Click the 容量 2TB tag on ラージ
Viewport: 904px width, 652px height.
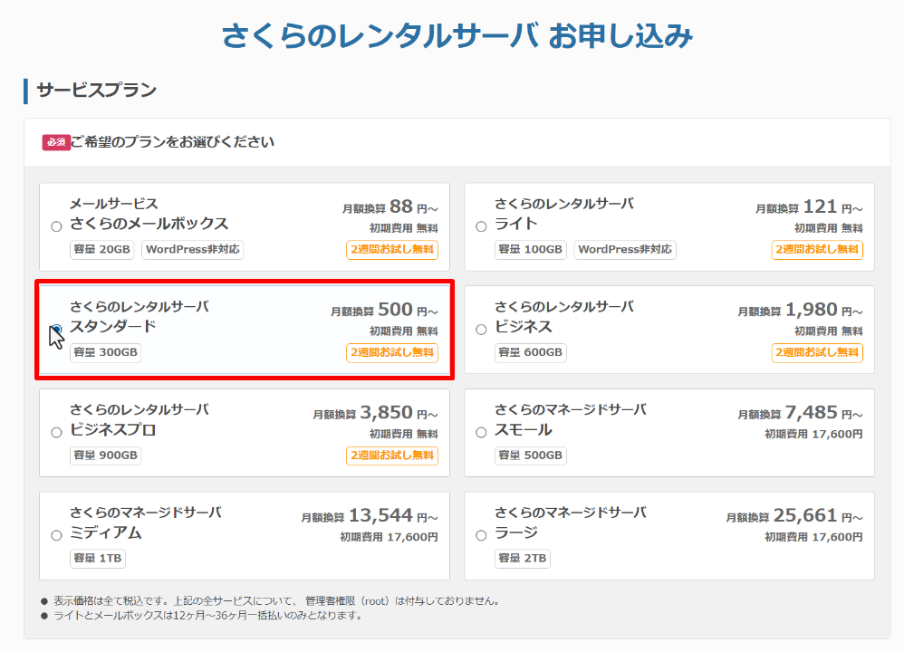pos(522,559)
